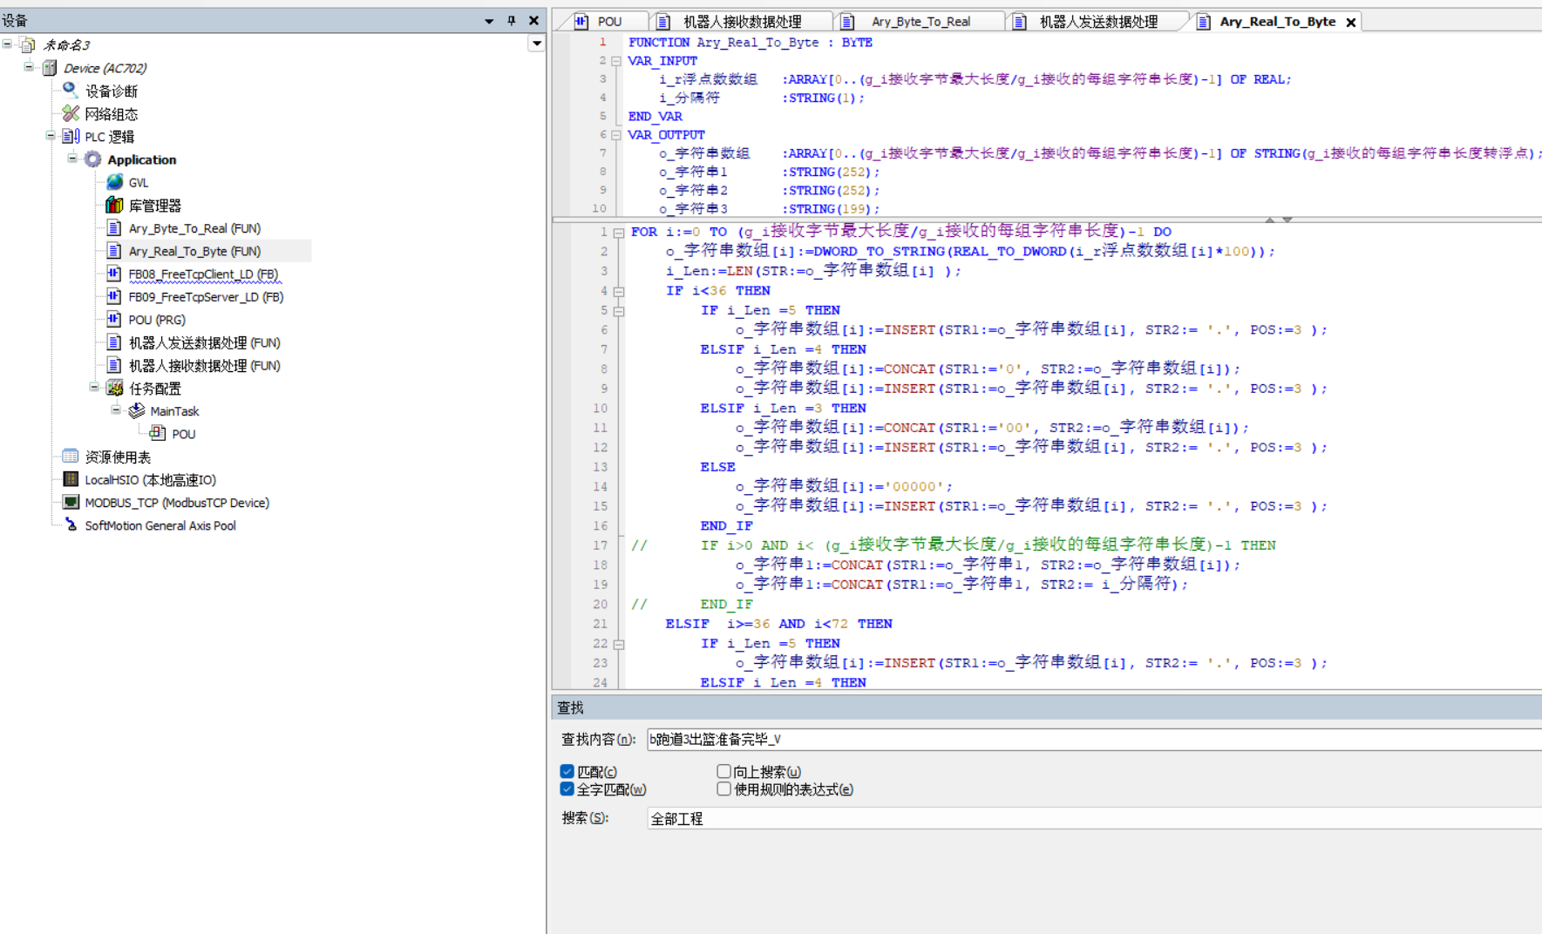Select LocalHSIO (本地高速IO) tree item
The image size is (1542, 934).
(x=150, y=479)
